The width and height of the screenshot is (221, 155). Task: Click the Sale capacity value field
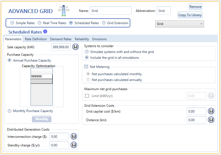(x=61, y=47)
